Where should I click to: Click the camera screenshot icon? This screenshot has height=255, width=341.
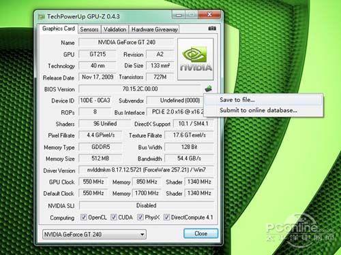coord(212,29)
